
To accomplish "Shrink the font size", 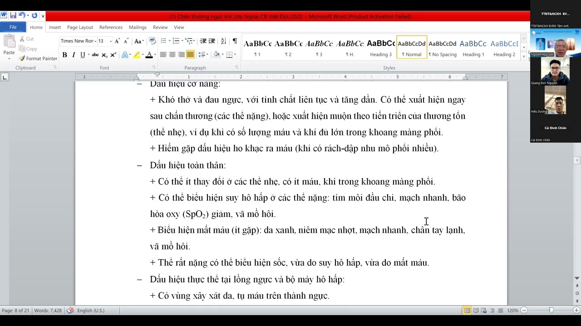I will tap(125, 41).
